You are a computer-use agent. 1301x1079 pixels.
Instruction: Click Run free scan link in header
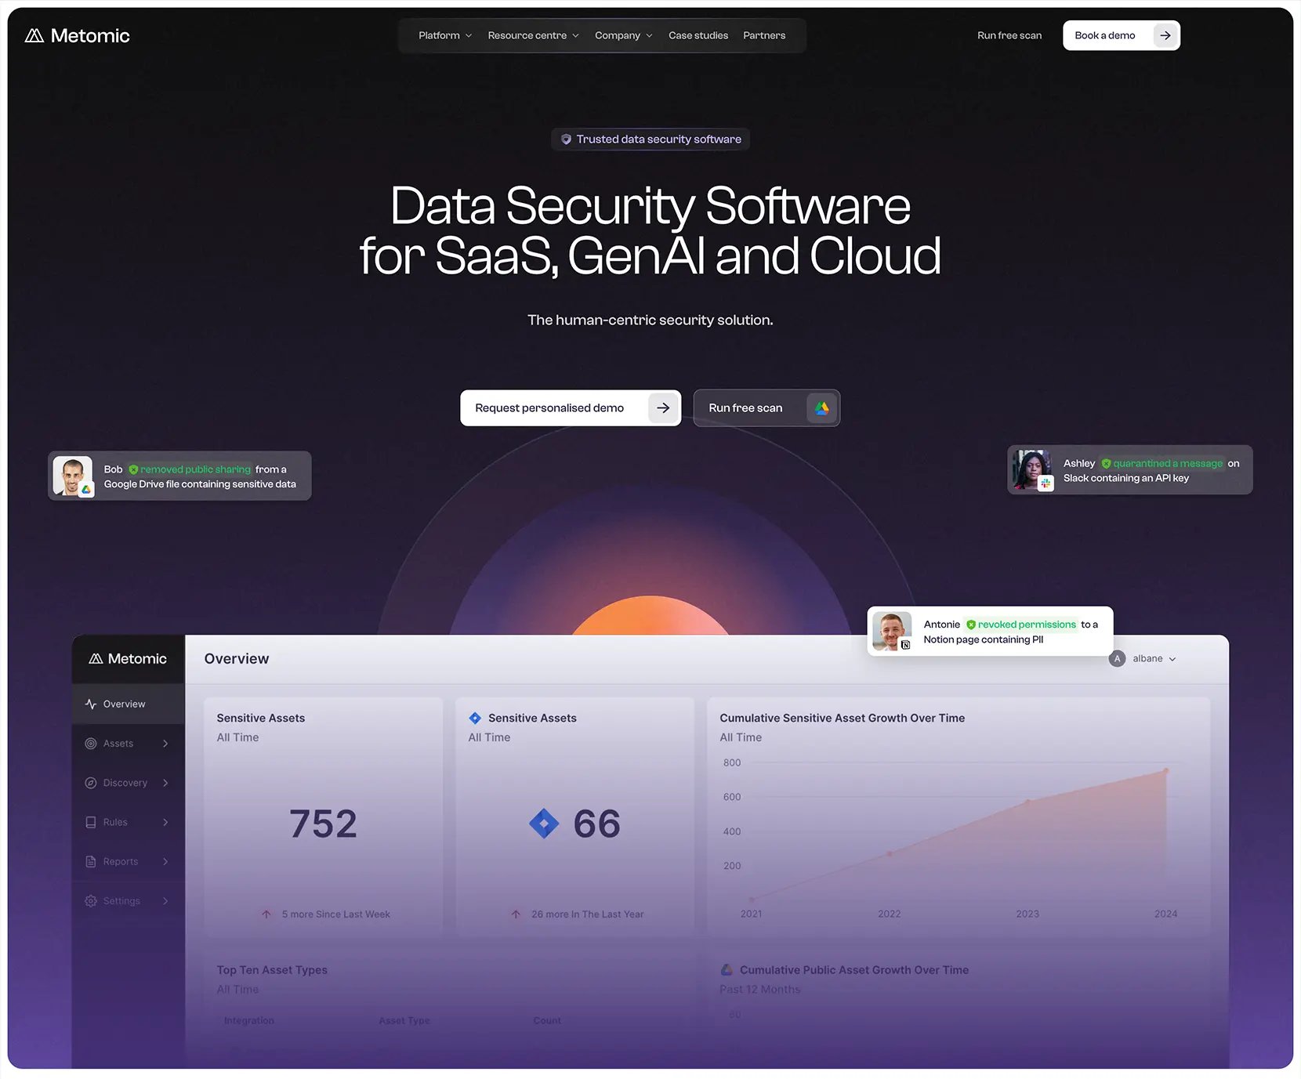click(x=1009, y=35)
